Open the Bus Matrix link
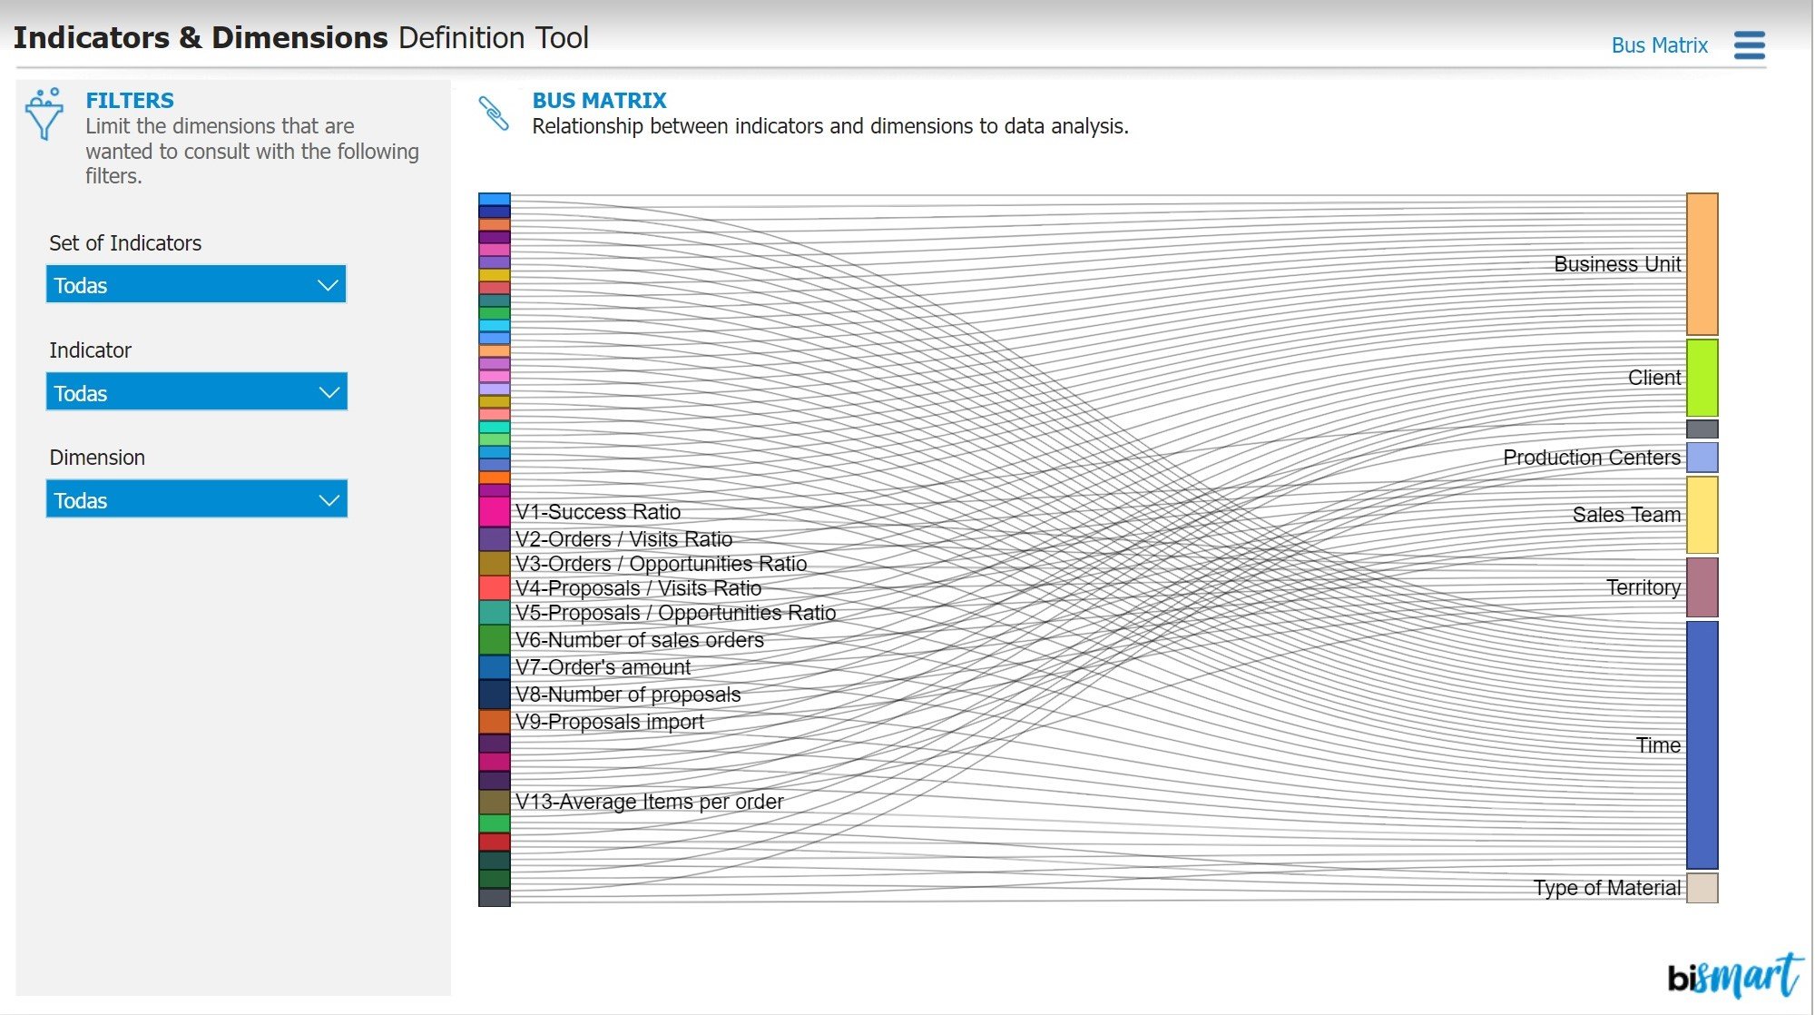The image size is (1815, 1015). (x=1659, y=45)
